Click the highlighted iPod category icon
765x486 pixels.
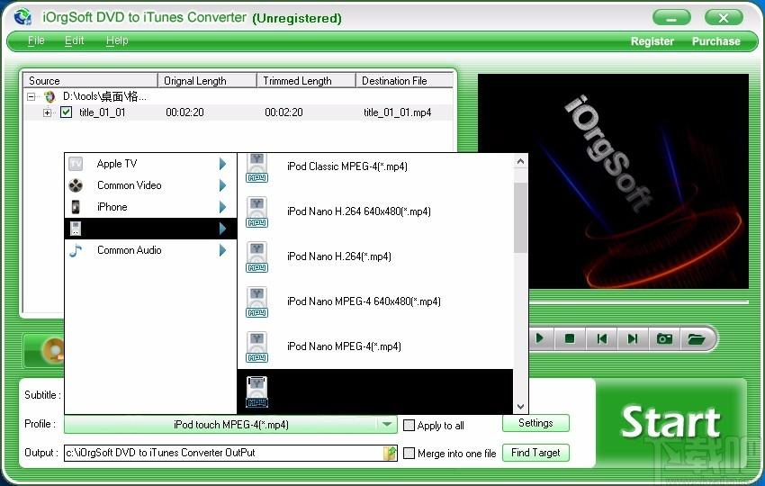(76, 229)
